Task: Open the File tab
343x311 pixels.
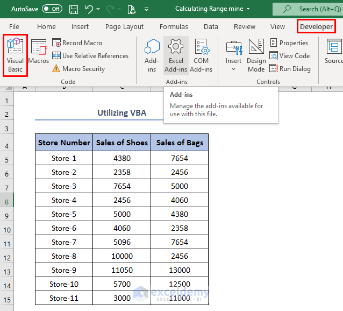Action: coord(14,27)
